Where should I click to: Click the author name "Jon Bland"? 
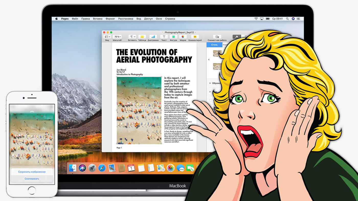click(x=121, y=70)
